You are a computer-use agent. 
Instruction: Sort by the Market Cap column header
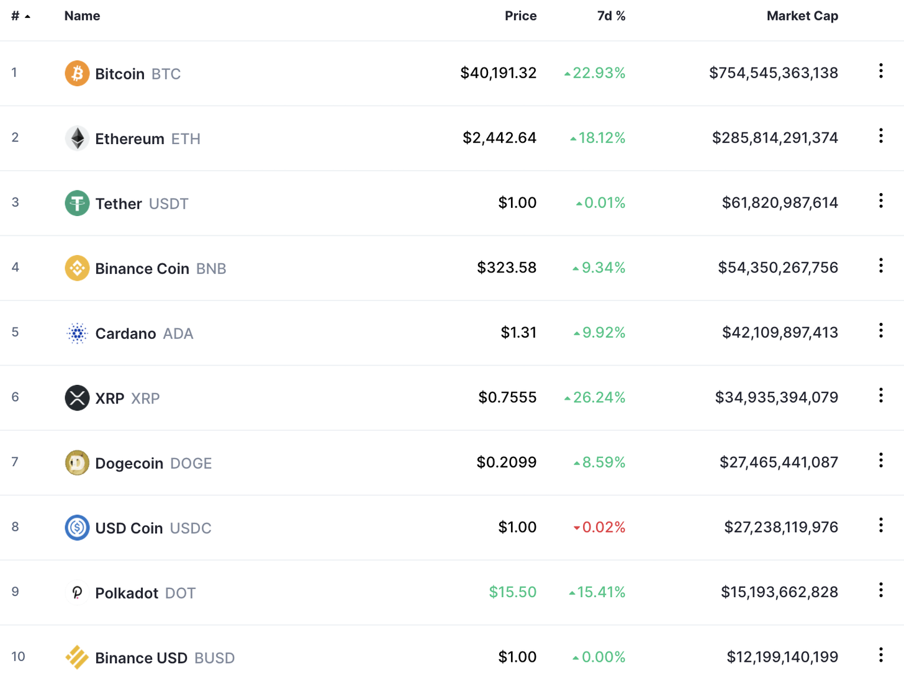[x=802, y=16]
